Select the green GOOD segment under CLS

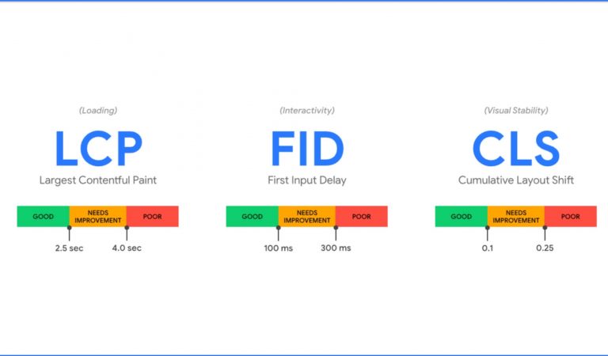(x=461, y=217)
